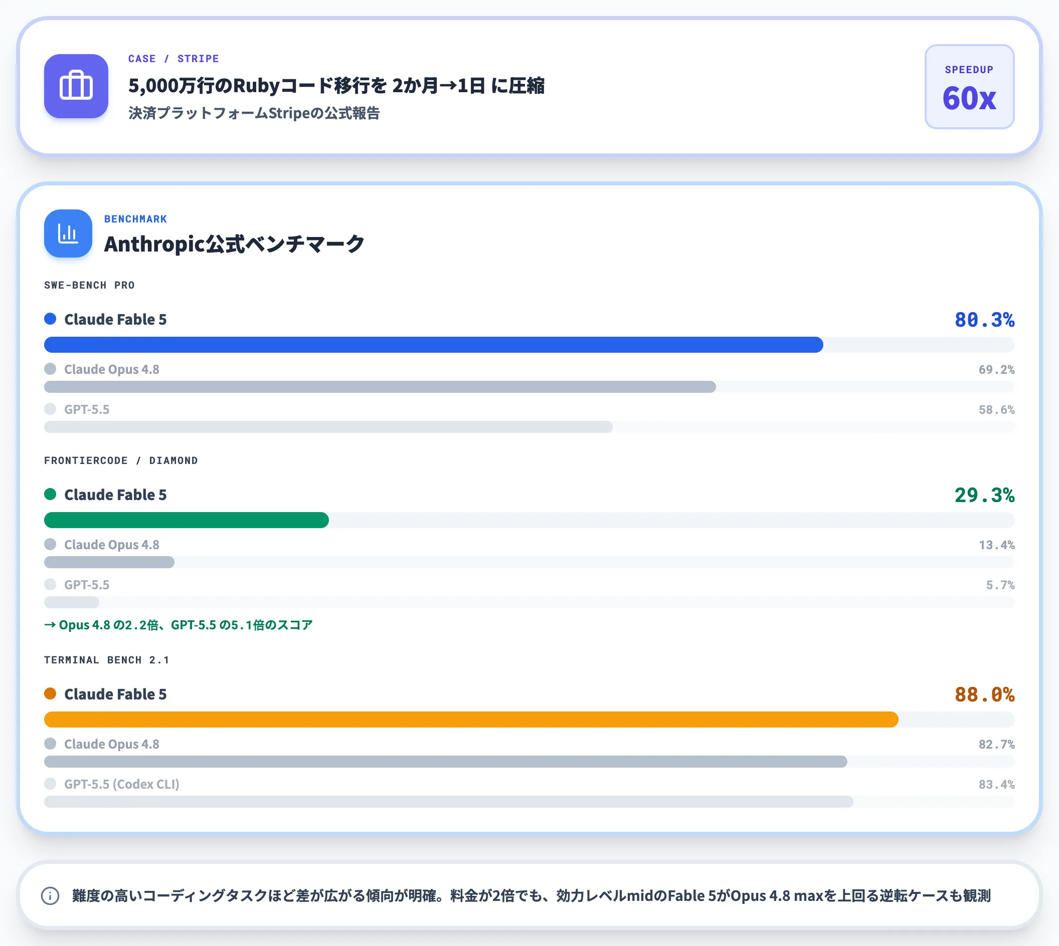The height and width of the screenshot is (946, 1059).
Task: Click the blue dot beside SWE-Bench Pro Claude Fable 5
Action: [50, 319]
